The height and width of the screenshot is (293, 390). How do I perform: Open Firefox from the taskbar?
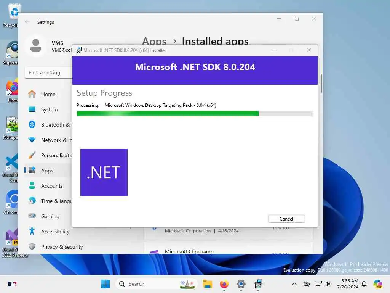pyautogui.click(x=224, y=284)
